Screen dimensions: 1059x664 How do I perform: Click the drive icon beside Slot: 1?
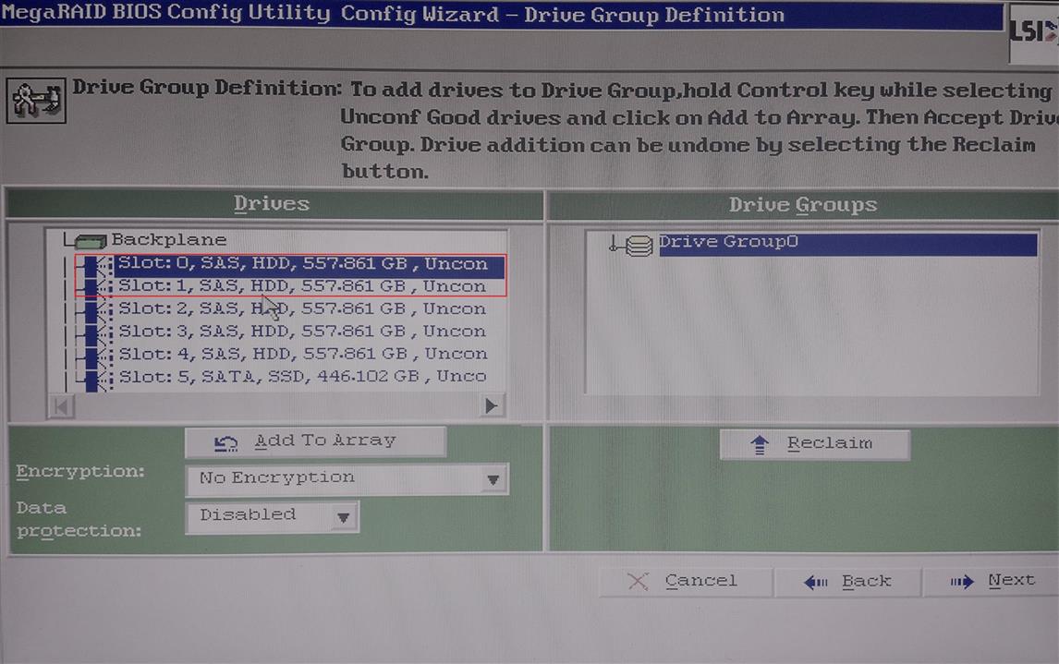94,288
